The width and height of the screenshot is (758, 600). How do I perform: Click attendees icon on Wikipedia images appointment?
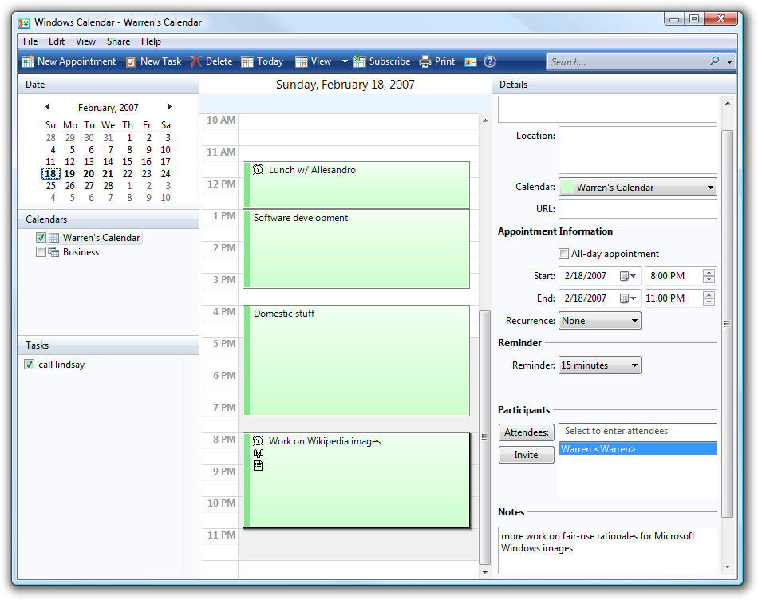pos(259,453)
